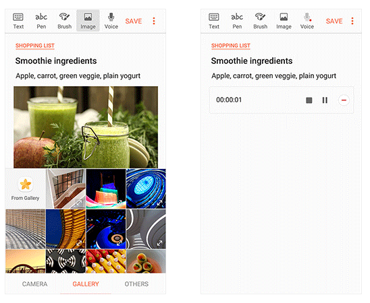Remove the voice recording with minus button
Viewport: 370px width, 303px height.
pos(344,100)
